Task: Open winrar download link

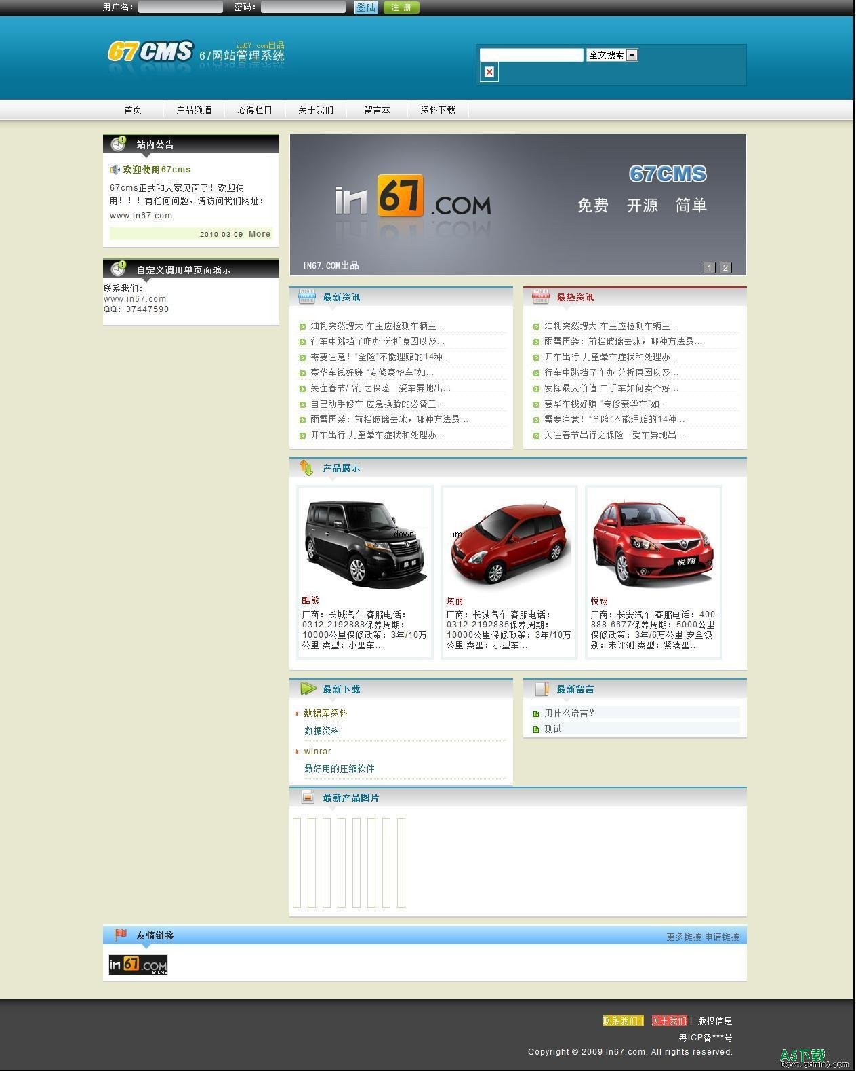Action: pos(318,752)
